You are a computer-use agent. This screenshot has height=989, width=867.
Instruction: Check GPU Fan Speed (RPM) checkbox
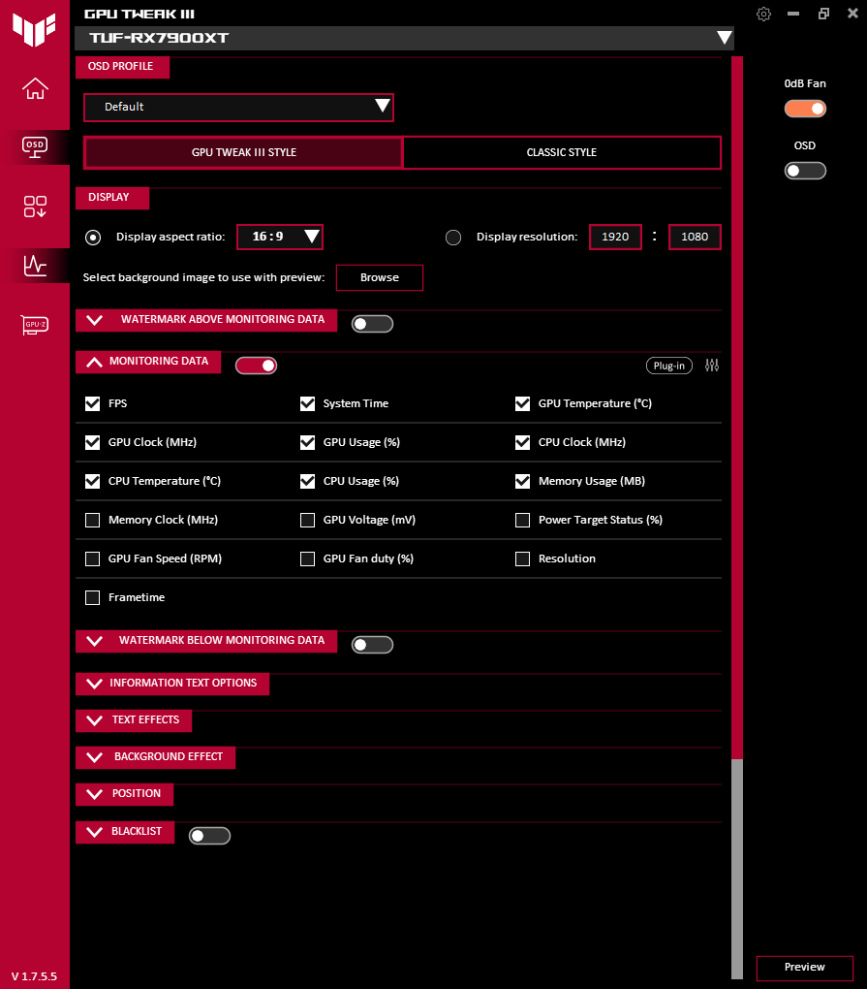point(93,558)
